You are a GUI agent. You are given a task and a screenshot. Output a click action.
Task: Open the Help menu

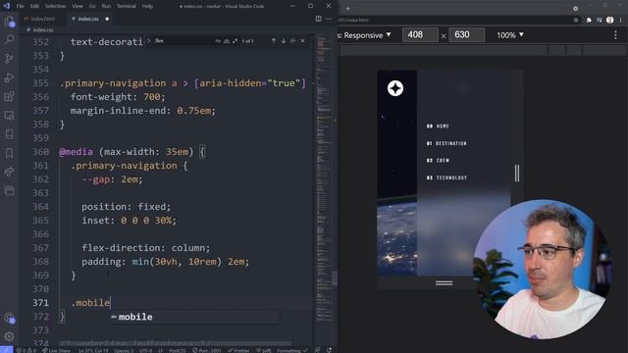pos(147,6)
